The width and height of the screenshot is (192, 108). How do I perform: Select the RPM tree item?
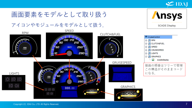153,40
